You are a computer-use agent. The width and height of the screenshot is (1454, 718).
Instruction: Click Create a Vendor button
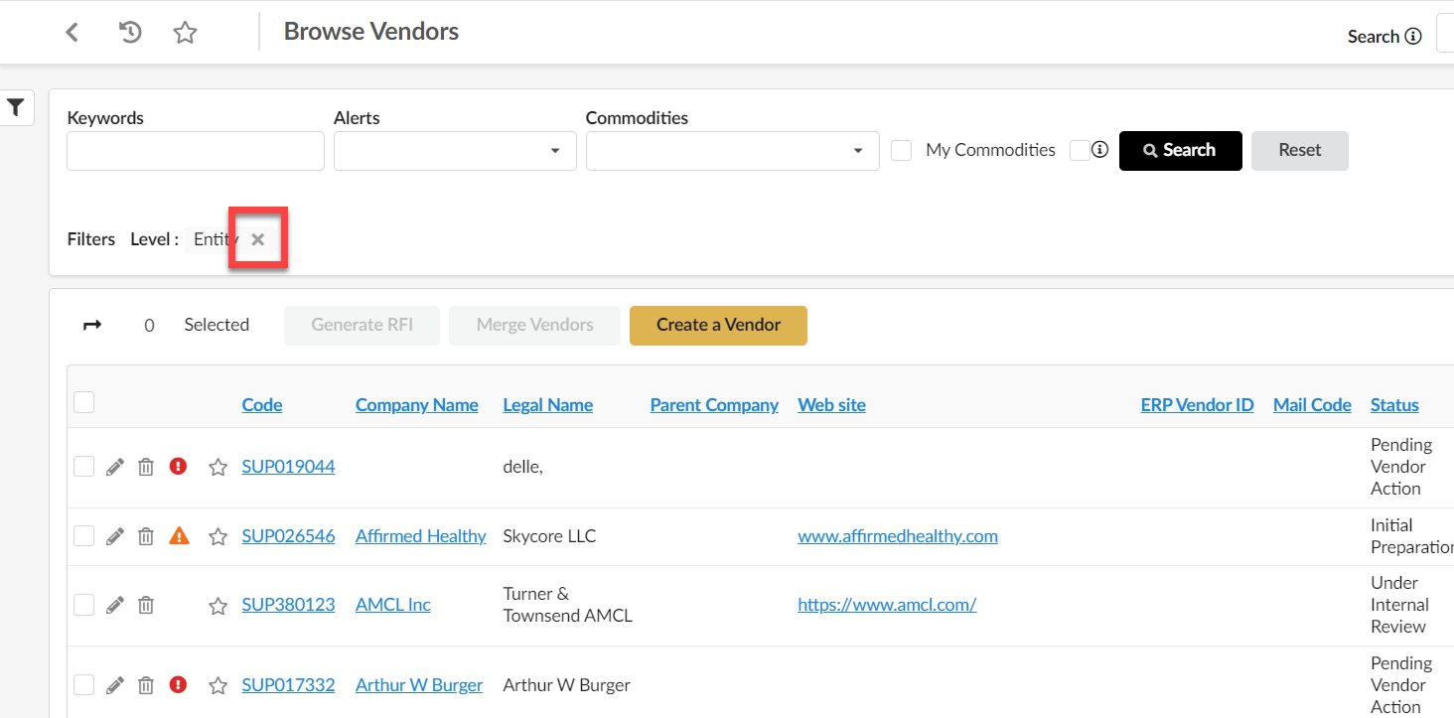718,326
